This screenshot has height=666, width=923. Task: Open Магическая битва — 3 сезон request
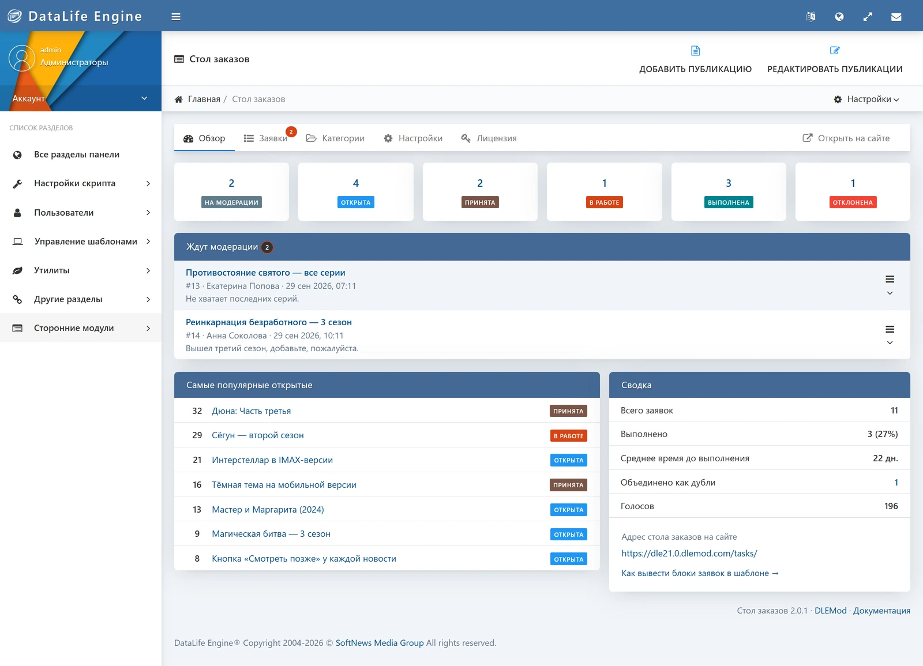(271, 534)
